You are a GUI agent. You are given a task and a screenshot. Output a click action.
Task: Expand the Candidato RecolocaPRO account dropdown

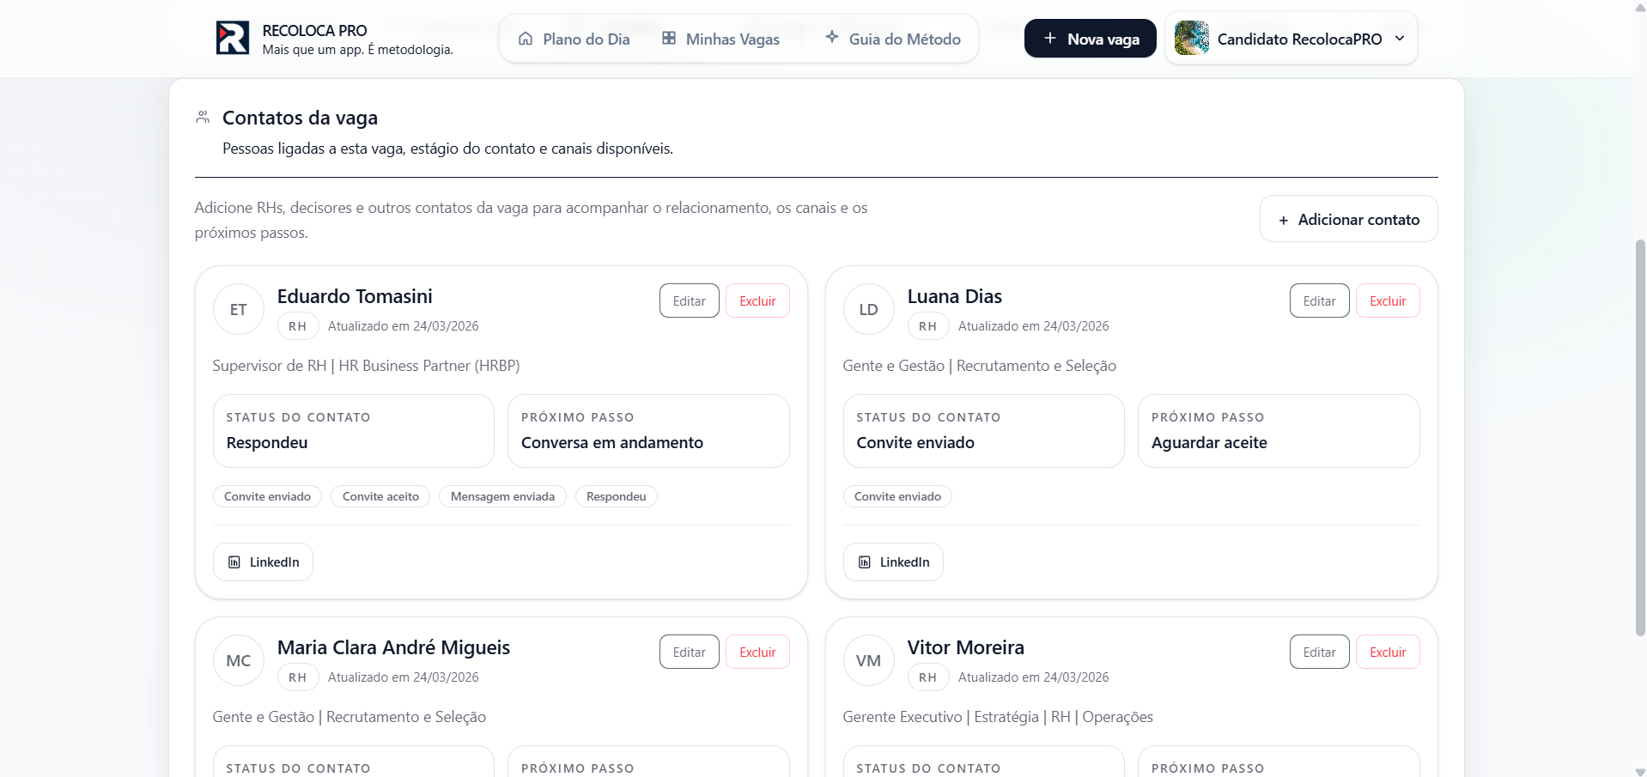coord(1399,39)
